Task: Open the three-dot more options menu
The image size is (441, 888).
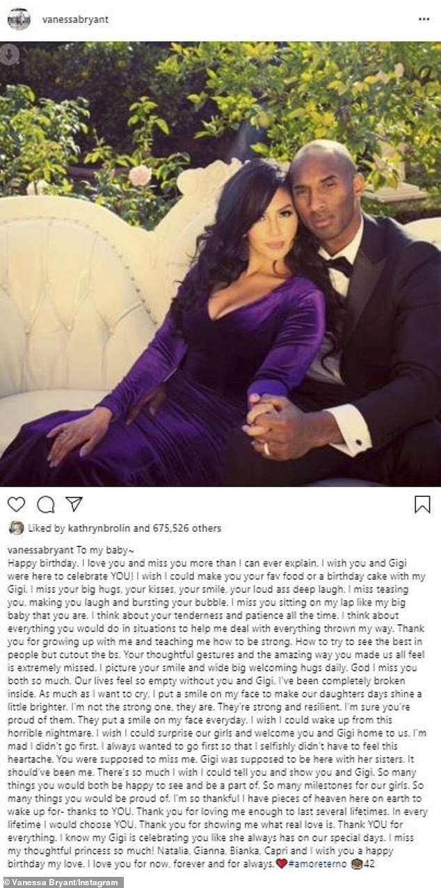Action: point(425,19)
